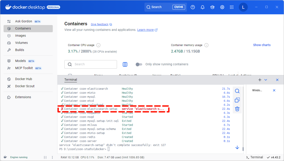
Task: Pause the Docker engine in status bar
Action: coord(45,157)
